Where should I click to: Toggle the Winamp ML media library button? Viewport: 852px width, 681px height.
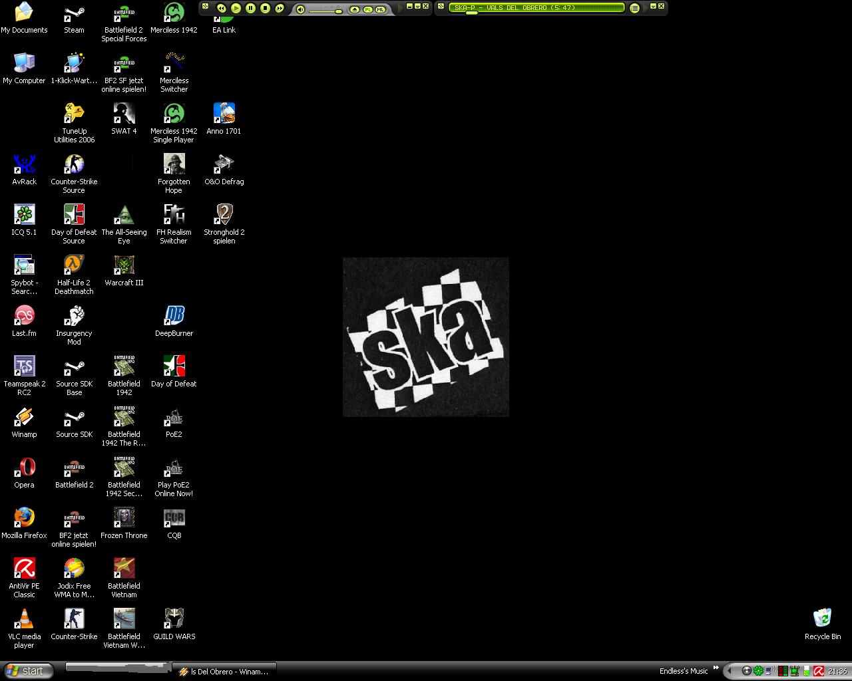pyautogui.click(x=380, y=9)
